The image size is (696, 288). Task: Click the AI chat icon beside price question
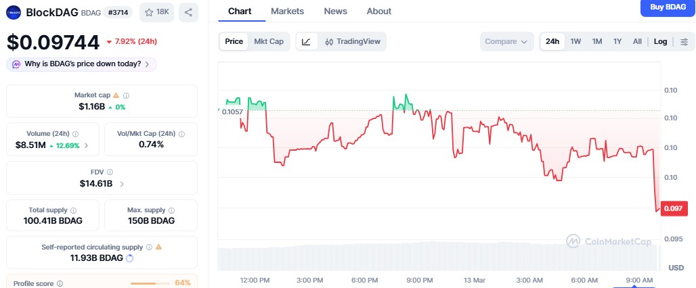tap(16, 64)
